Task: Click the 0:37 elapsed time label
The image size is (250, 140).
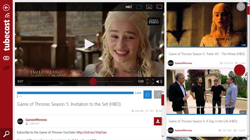Action: point(20,81)
